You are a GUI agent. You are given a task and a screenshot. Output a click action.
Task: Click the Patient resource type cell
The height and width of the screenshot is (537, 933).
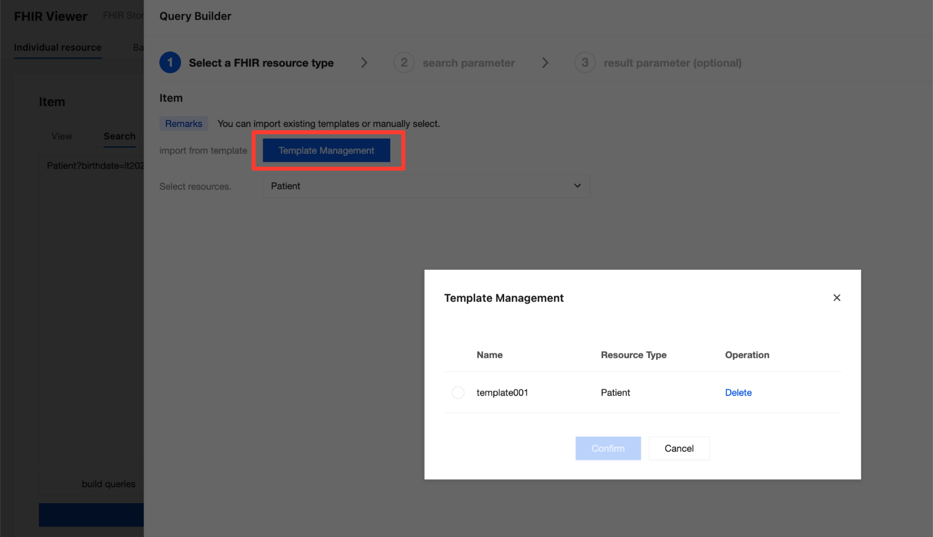(x=615, y=392)
